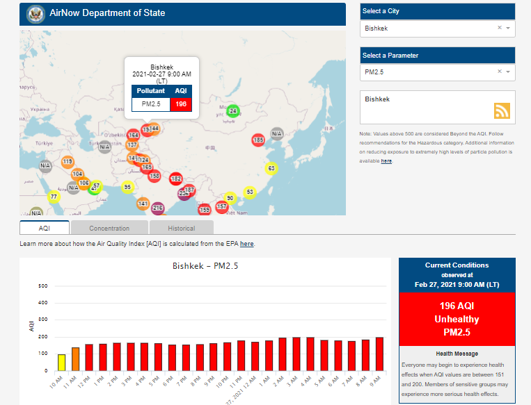
Task: Follow the 'here' link in the note
Action: (x=386, y=160)
